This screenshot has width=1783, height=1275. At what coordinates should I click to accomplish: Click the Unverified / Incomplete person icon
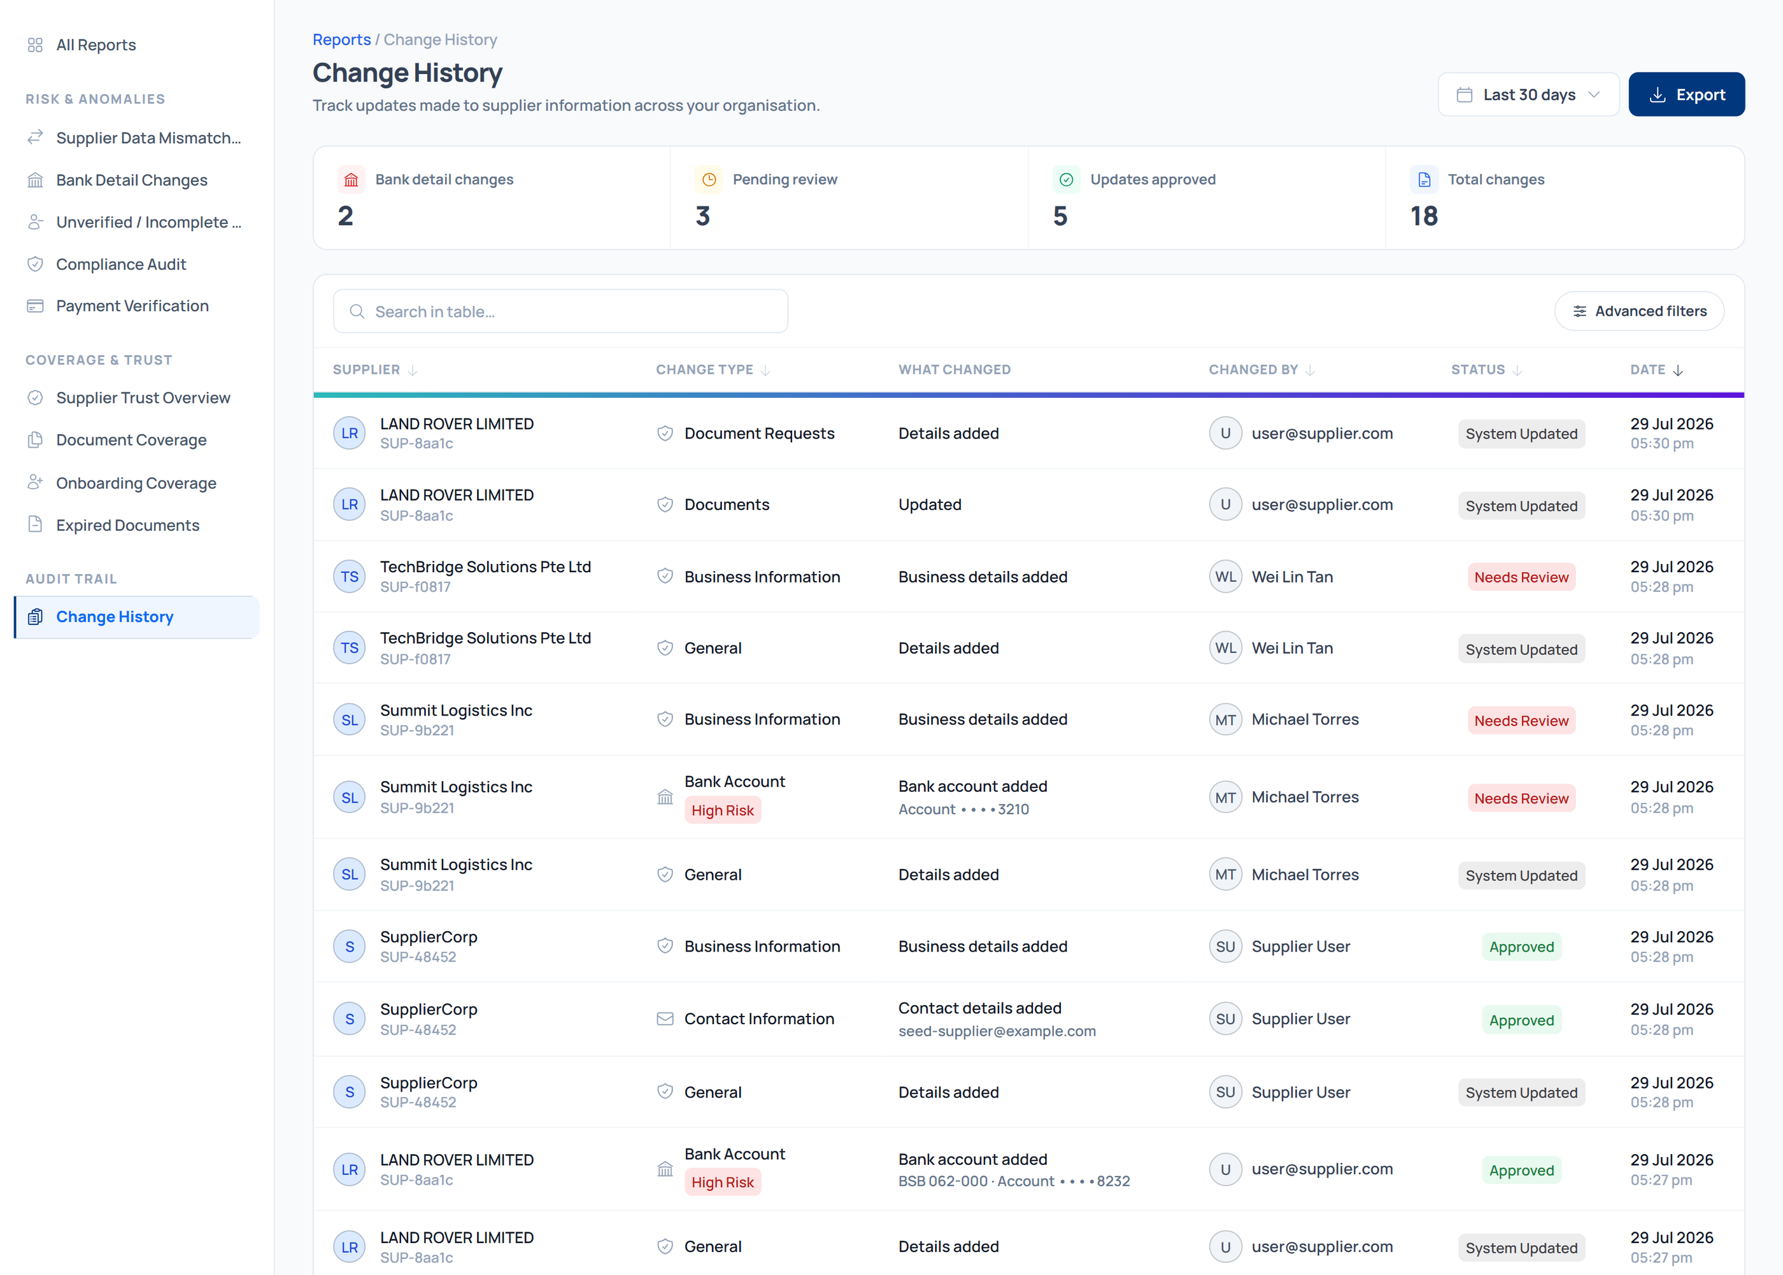pyautogui.click(x=34, y=222)
